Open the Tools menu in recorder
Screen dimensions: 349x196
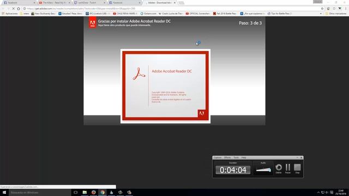click(236, 157)
